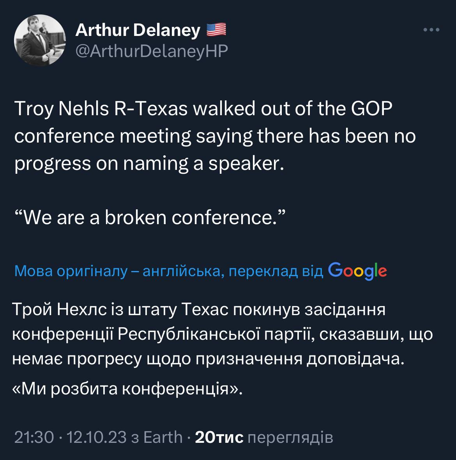Open the @ArthurDelaneyHP handle link
Image resolution: width=456 pixels, height=460 pixels.
[151, 51]
